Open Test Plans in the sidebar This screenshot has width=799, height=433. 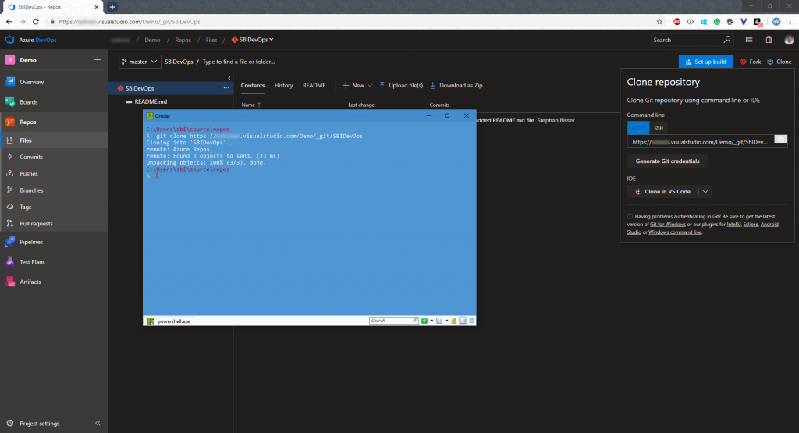click(x=32, y=262)
